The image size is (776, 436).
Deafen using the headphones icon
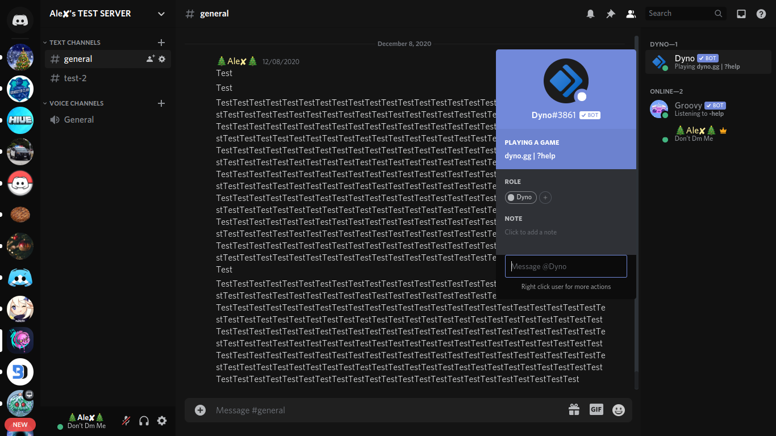coord(144,421)
